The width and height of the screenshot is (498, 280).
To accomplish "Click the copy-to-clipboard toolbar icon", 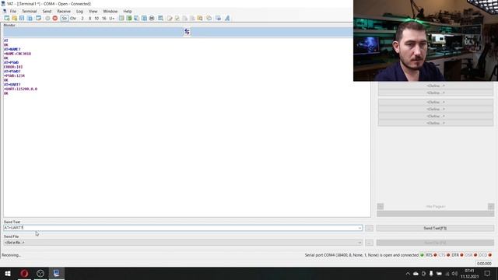I will (x=136, y=18).
